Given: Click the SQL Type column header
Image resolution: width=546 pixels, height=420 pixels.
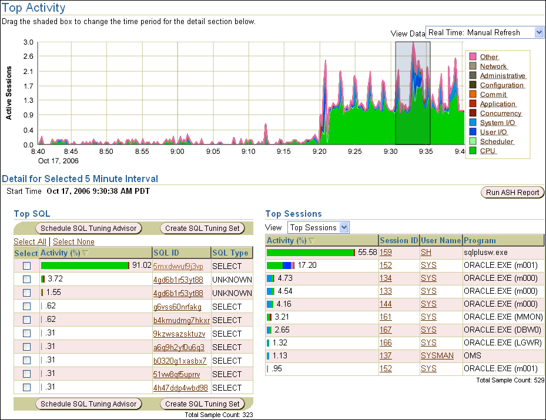Looking at the screenshot, I should (230, 253).
